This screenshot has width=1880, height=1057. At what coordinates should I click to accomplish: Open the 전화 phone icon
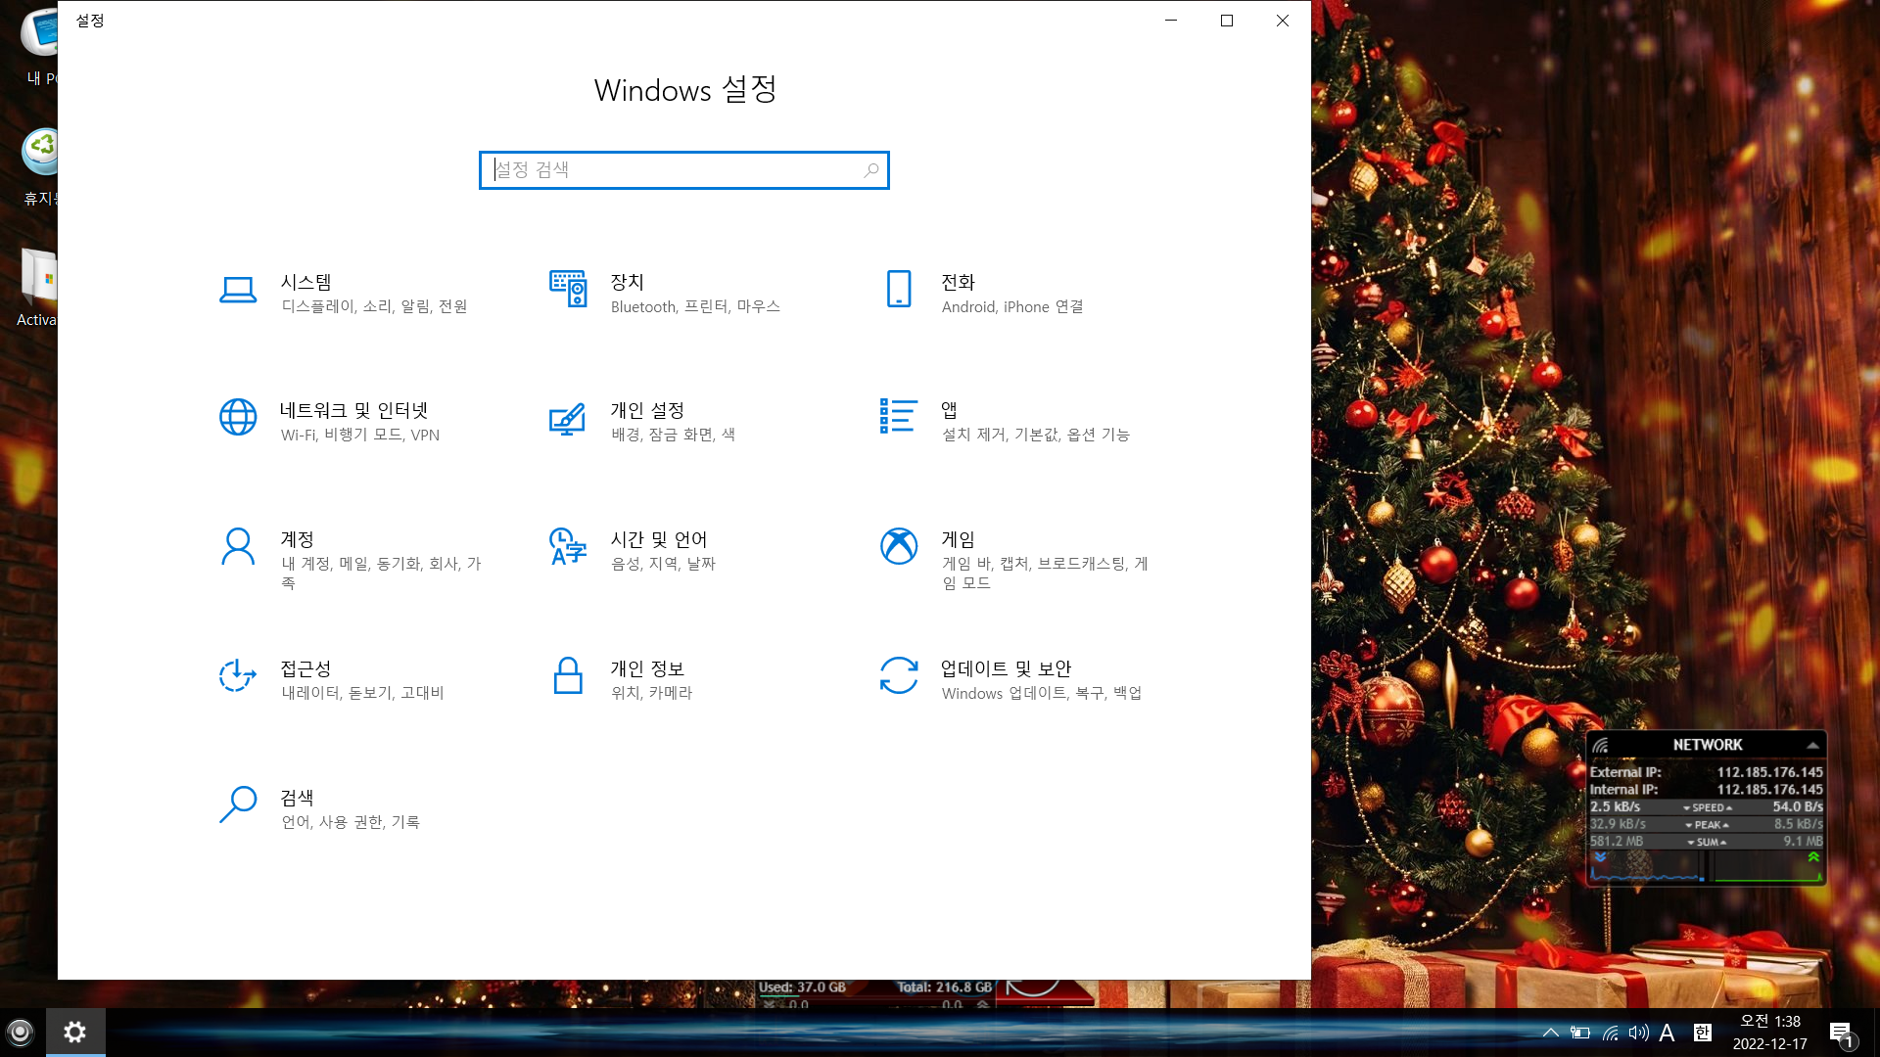[x=898, y=289]
